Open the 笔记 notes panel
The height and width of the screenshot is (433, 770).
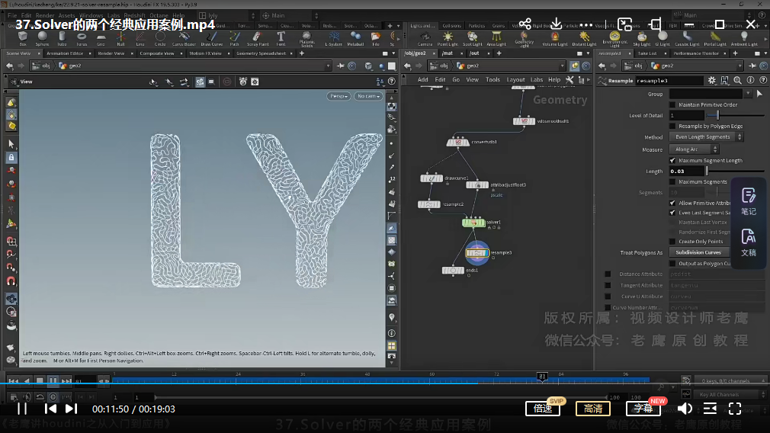point(749,202)
